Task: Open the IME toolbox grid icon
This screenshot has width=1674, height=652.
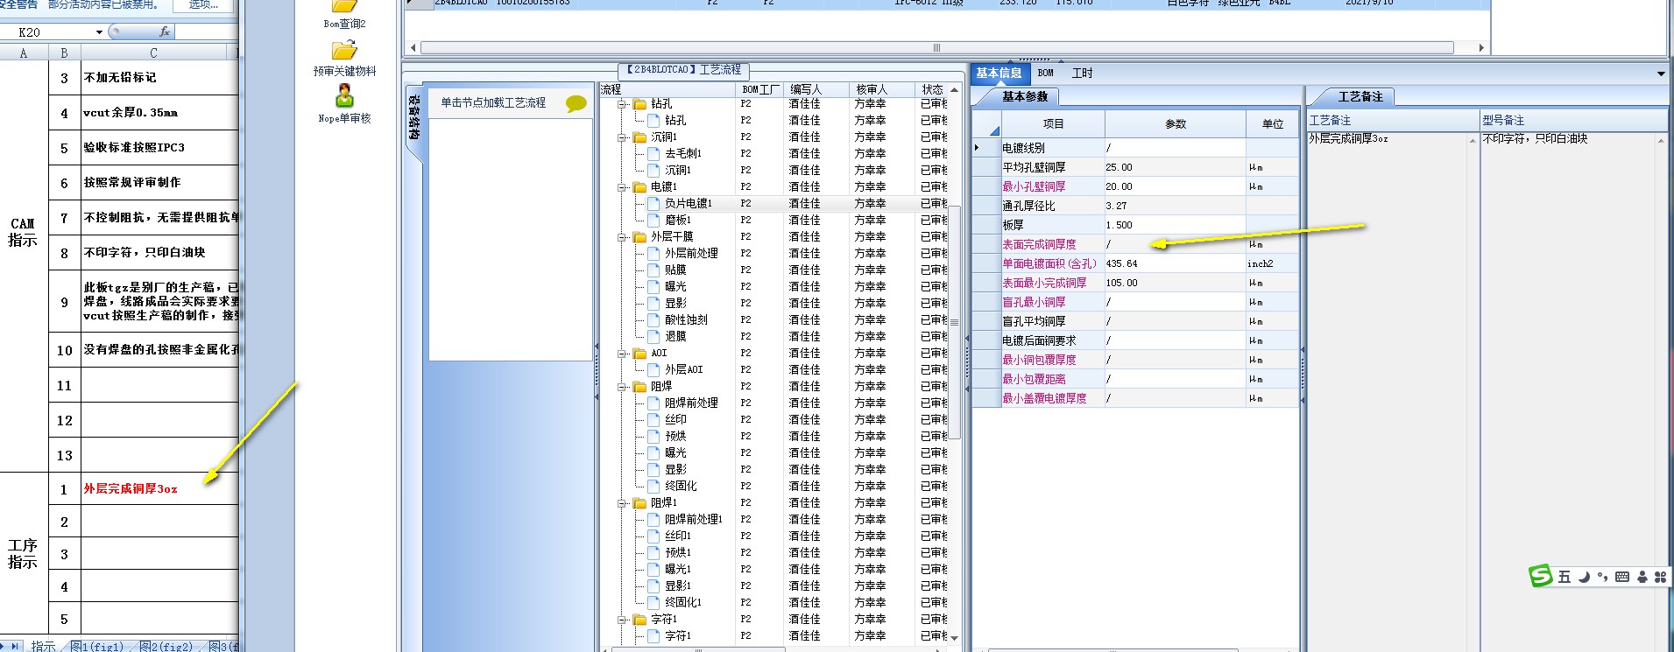Action: [x=1660, y=577]
